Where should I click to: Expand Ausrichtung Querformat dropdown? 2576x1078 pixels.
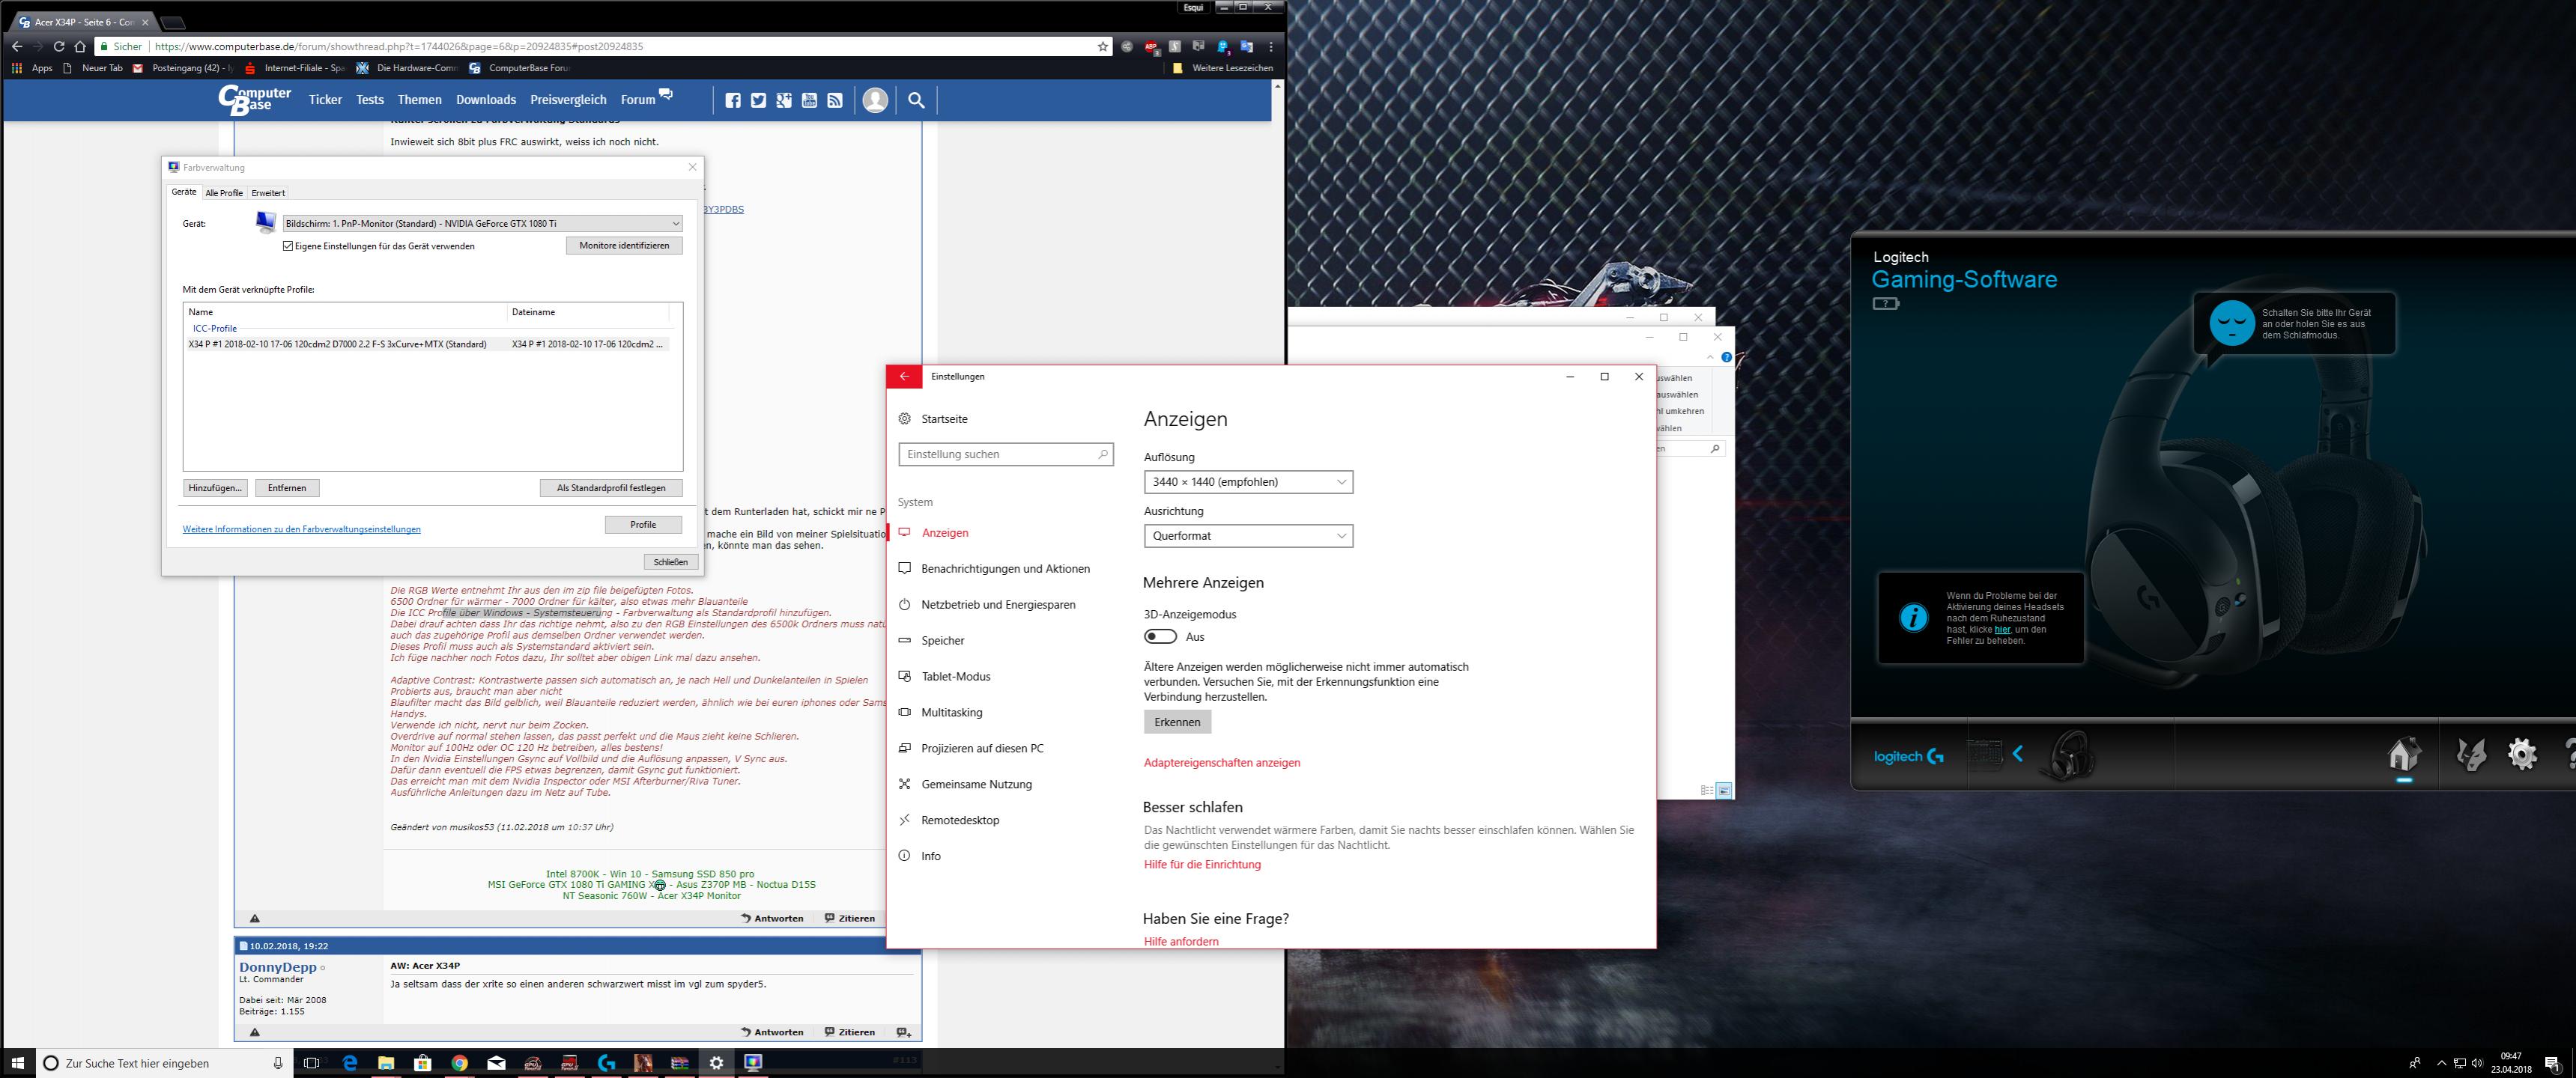click(x=1248, y=535)
